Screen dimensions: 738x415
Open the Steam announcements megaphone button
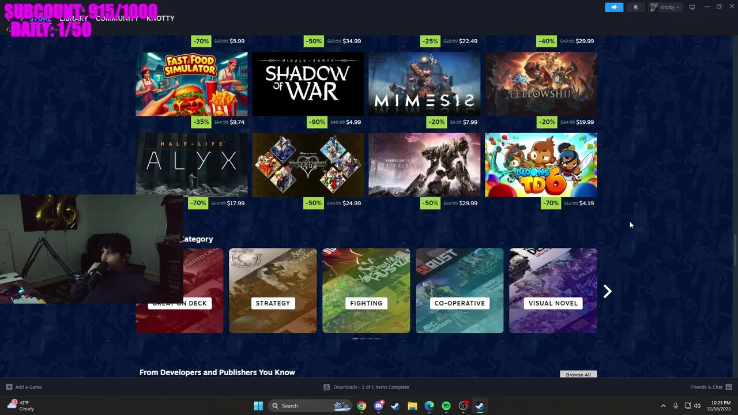click(614, 7)
